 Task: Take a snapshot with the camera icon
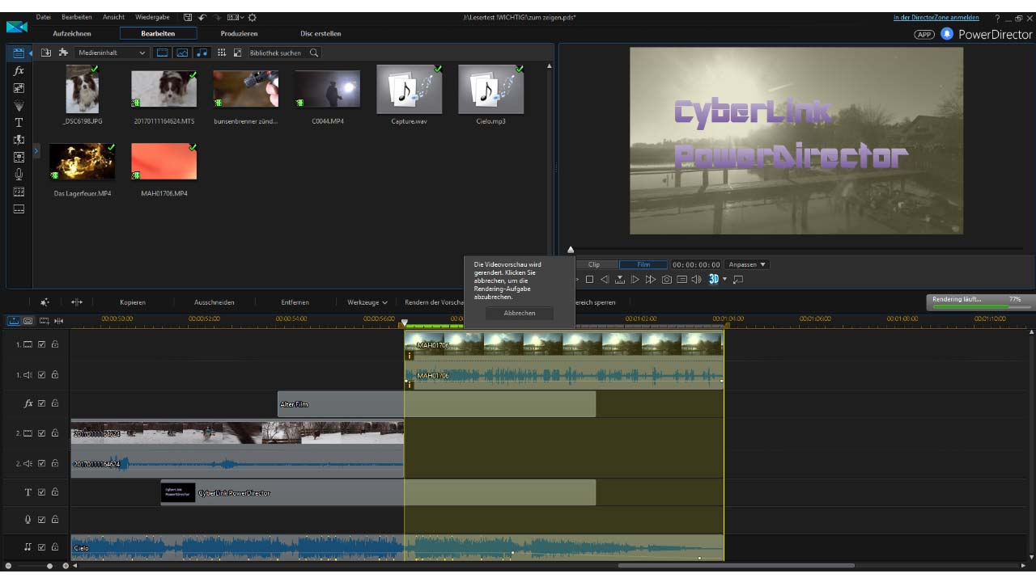click(x=666, y=280)
